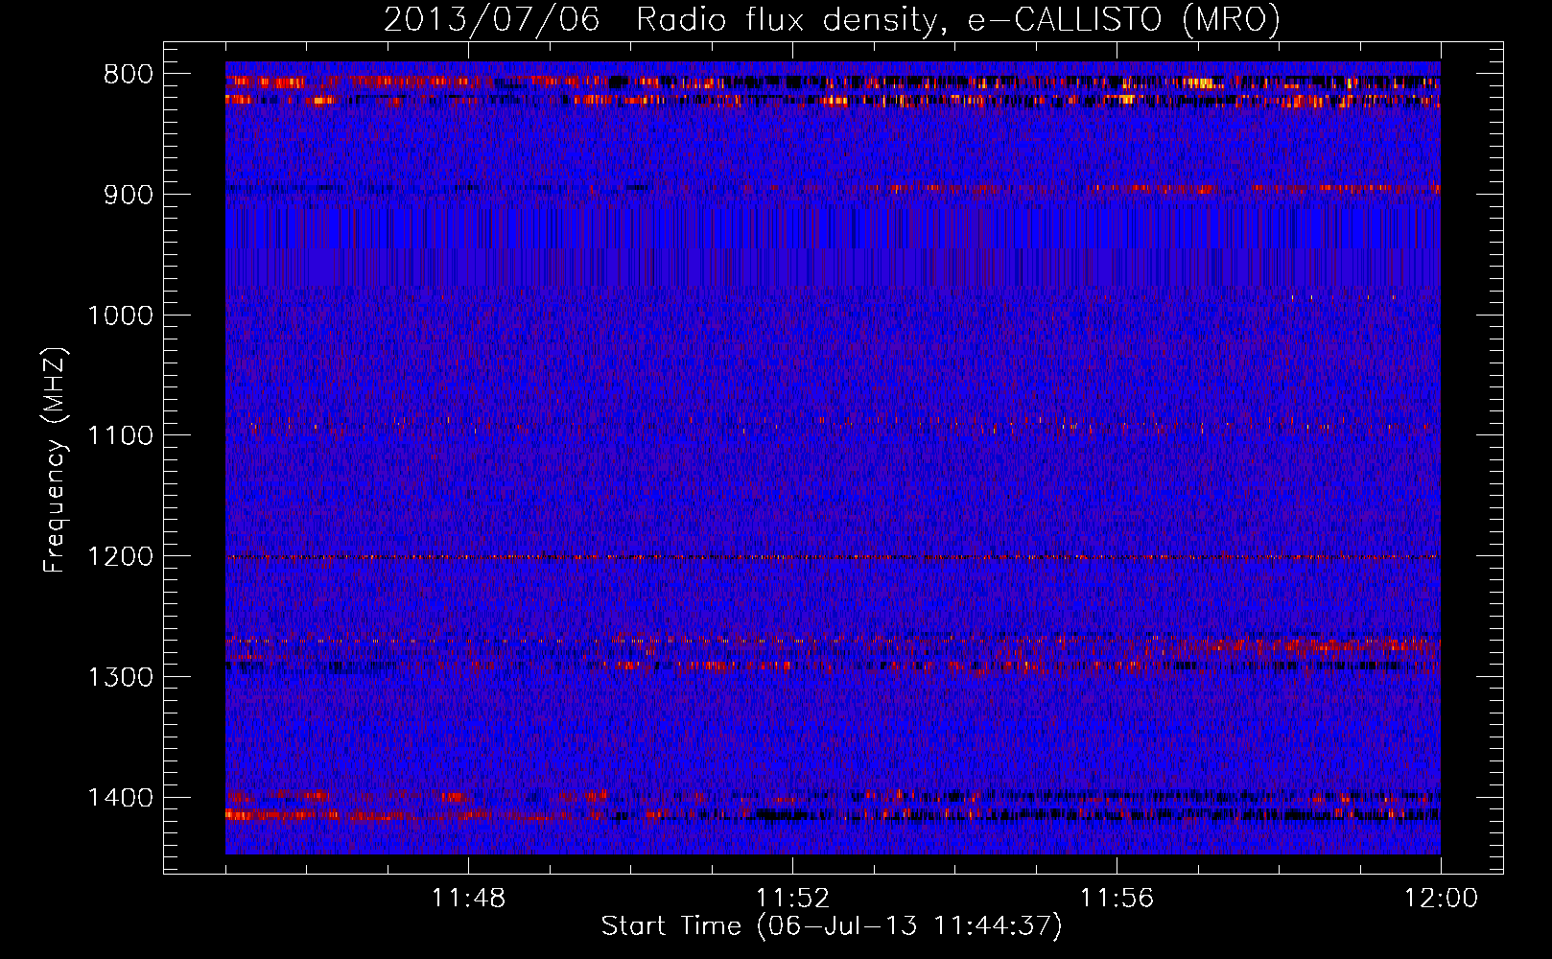Select the 1400 frequency axis label
This screenshot has height=959, width=1552.
point(120,798)
